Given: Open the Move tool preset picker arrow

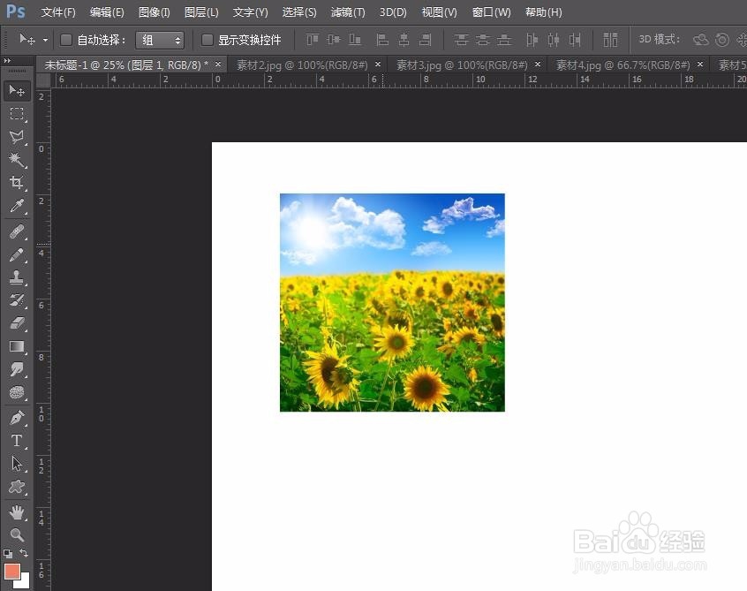Looking at the screenshot, I should [45, 40].
